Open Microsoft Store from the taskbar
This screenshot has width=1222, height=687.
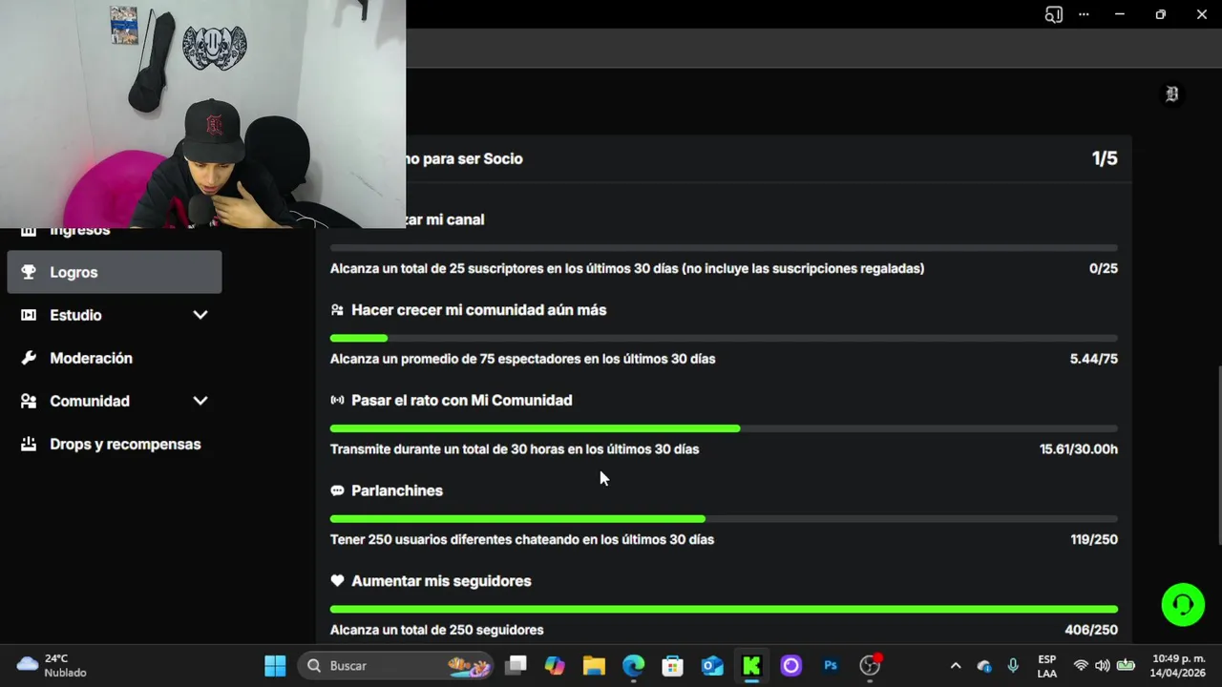[673, 665]
